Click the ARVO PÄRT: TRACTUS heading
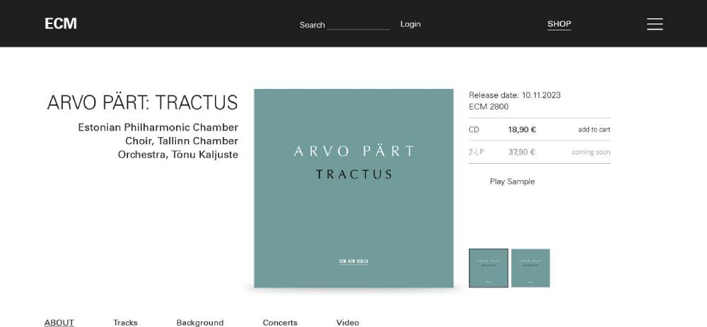 142,102
